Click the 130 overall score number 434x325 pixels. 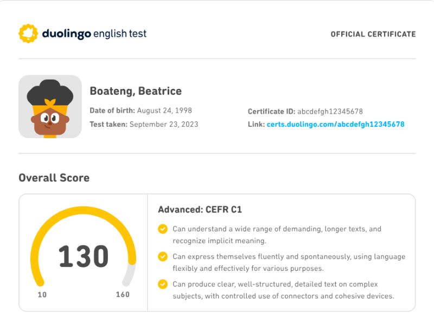[84, 256]
